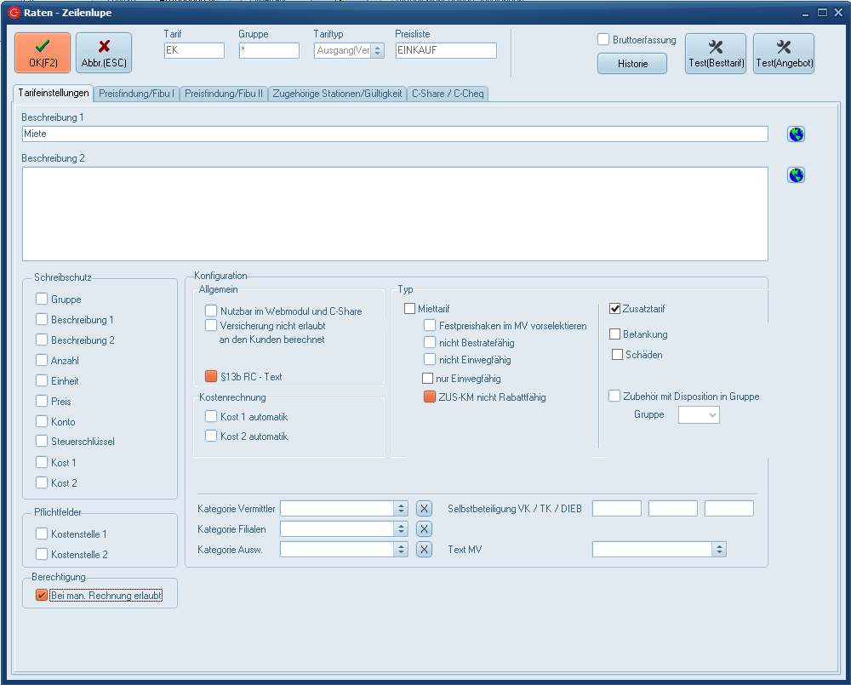851x685 pixels.
Task: Toggle write protection for Preis
Action: (x=42, y=402)
